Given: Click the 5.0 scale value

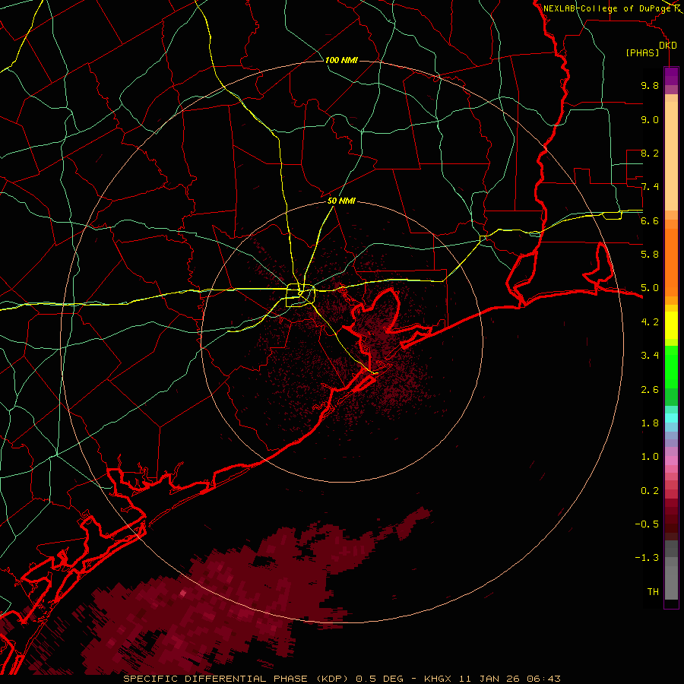Looking at the screenshot, I should 650,288.
